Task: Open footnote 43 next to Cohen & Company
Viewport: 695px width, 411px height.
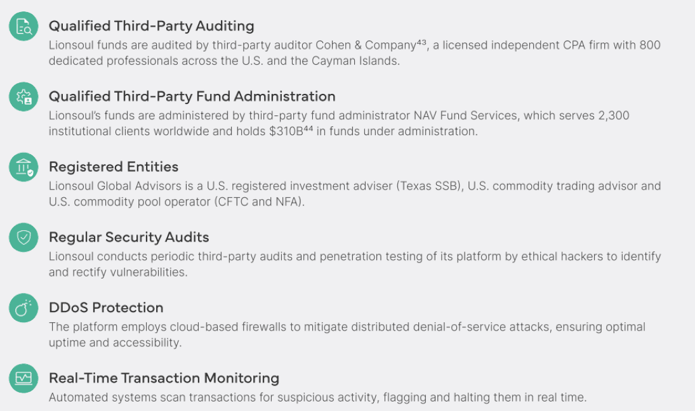Action: [x=421, y=42]
